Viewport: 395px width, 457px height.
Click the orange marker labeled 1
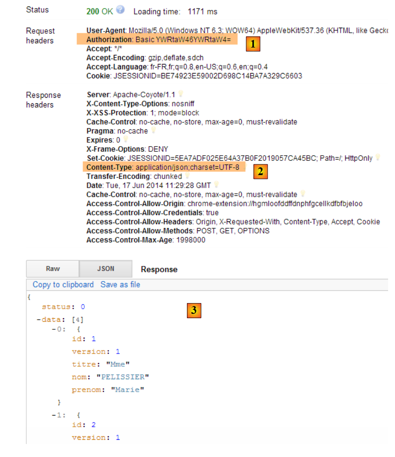point(253,44)
